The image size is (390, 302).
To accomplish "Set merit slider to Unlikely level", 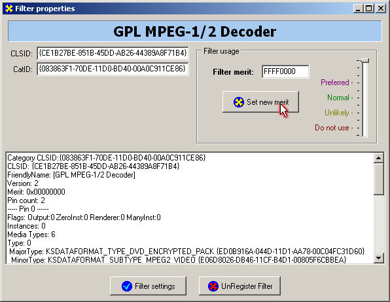I will click(364, 113).
